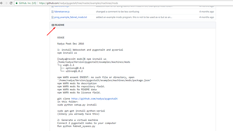Open commit 'changed a comment to be less confusing'
233x131 pixels.
point(117,12)
